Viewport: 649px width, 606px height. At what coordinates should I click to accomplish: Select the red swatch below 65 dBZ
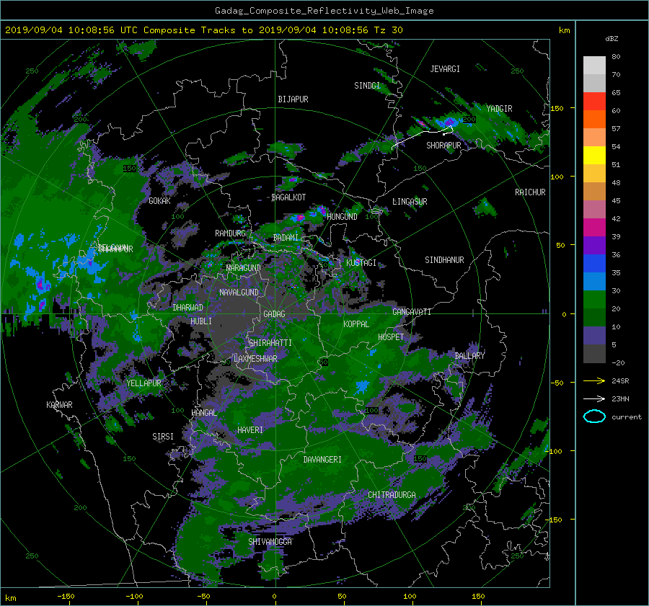[x=594, y=101]
